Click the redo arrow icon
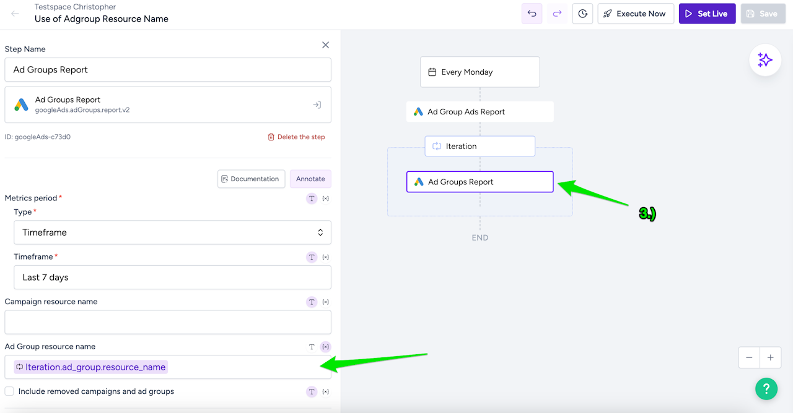The height and width of the screenshot is (413, 793). click(557, 14)
